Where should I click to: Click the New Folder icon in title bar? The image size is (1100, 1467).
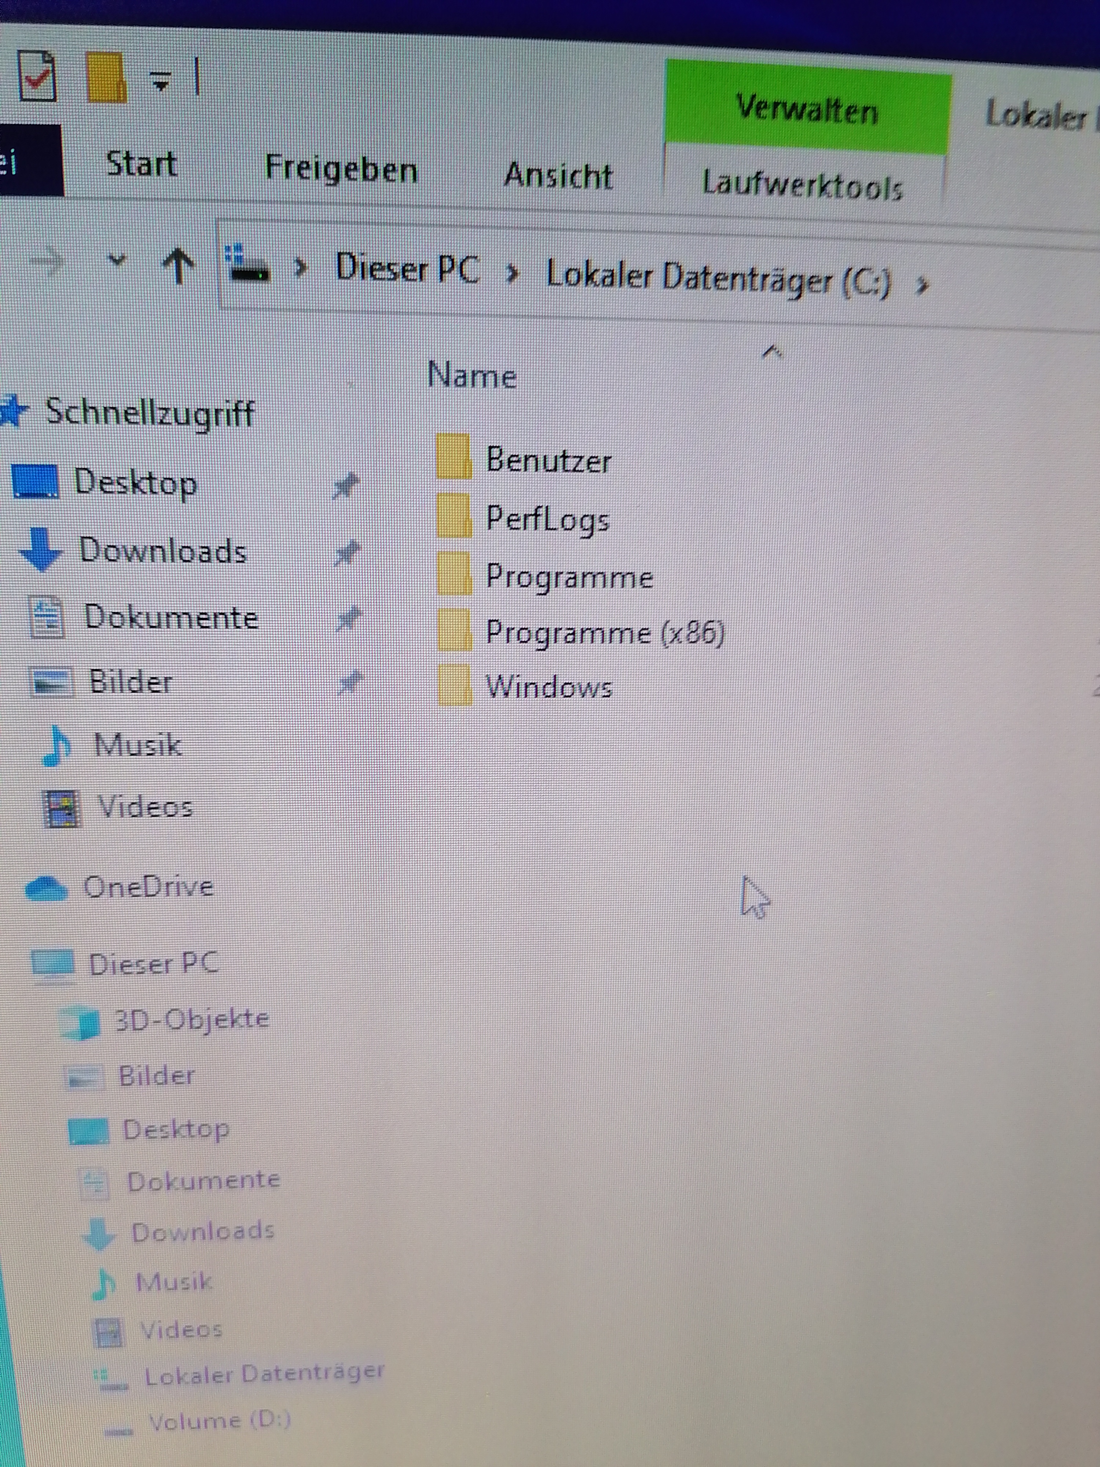click(106, 78)
